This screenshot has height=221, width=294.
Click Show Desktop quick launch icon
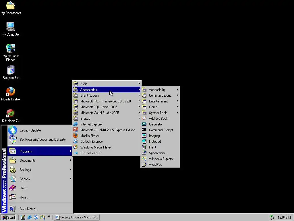[x=23, y=217]
